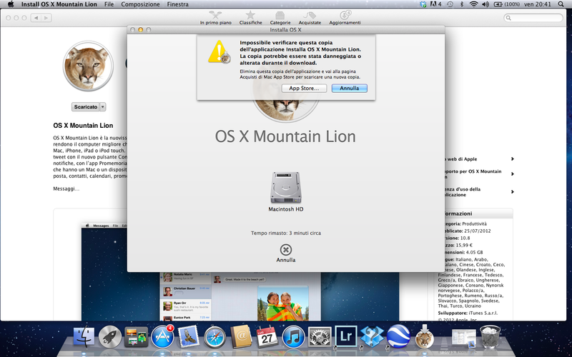Viewport: 572px width, 357px height.
Task: Open the Acquistate tab
Action: point(310,18)
